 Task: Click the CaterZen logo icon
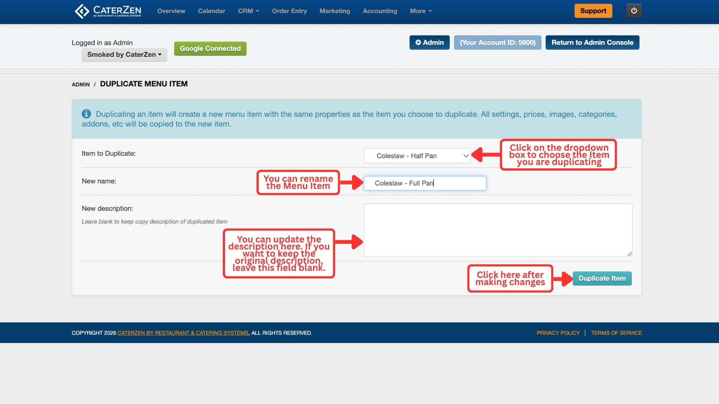(82, 11)
